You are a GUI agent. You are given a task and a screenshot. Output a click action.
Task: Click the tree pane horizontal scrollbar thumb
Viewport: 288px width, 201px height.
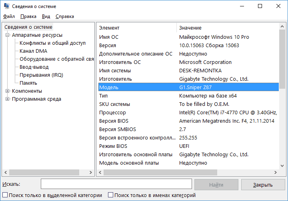[x=44, y=172]
